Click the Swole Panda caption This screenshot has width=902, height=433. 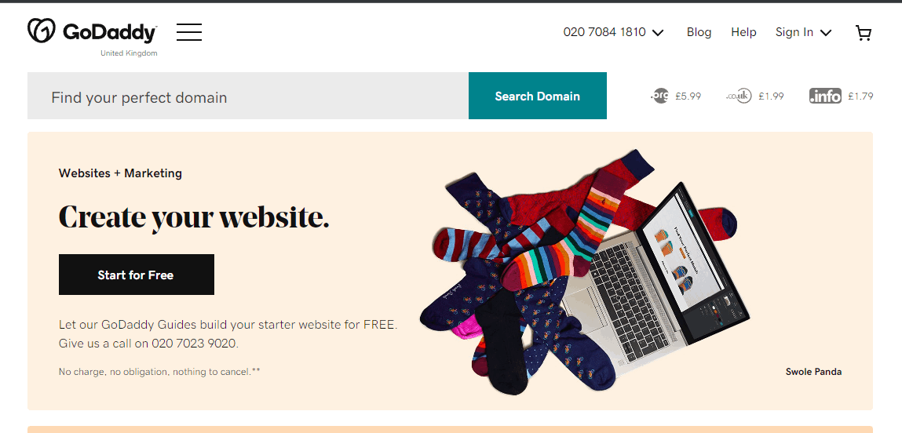(x=813, y=372)
